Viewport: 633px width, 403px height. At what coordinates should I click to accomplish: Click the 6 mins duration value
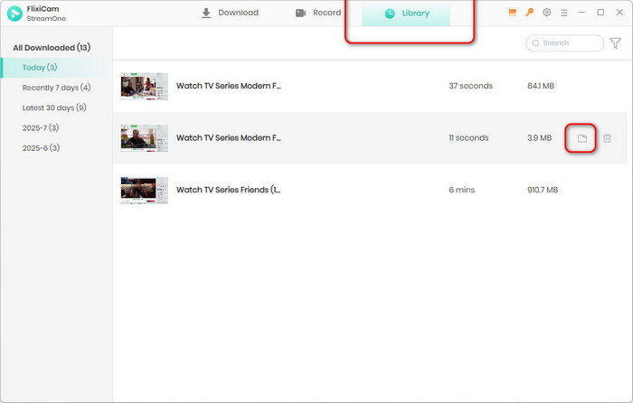click(462, 190)
